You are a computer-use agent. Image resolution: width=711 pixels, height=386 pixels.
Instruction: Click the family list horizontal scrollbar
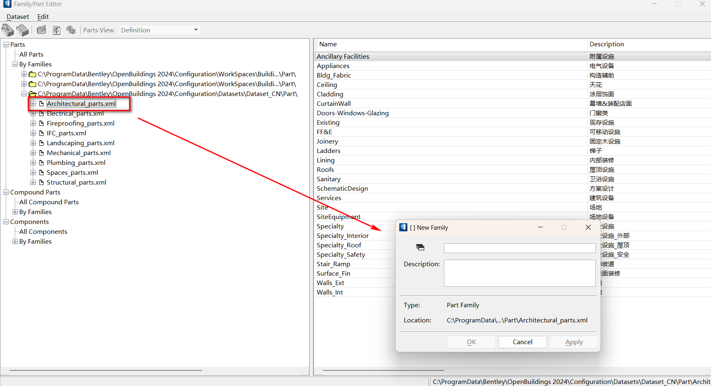pos(384,370)
